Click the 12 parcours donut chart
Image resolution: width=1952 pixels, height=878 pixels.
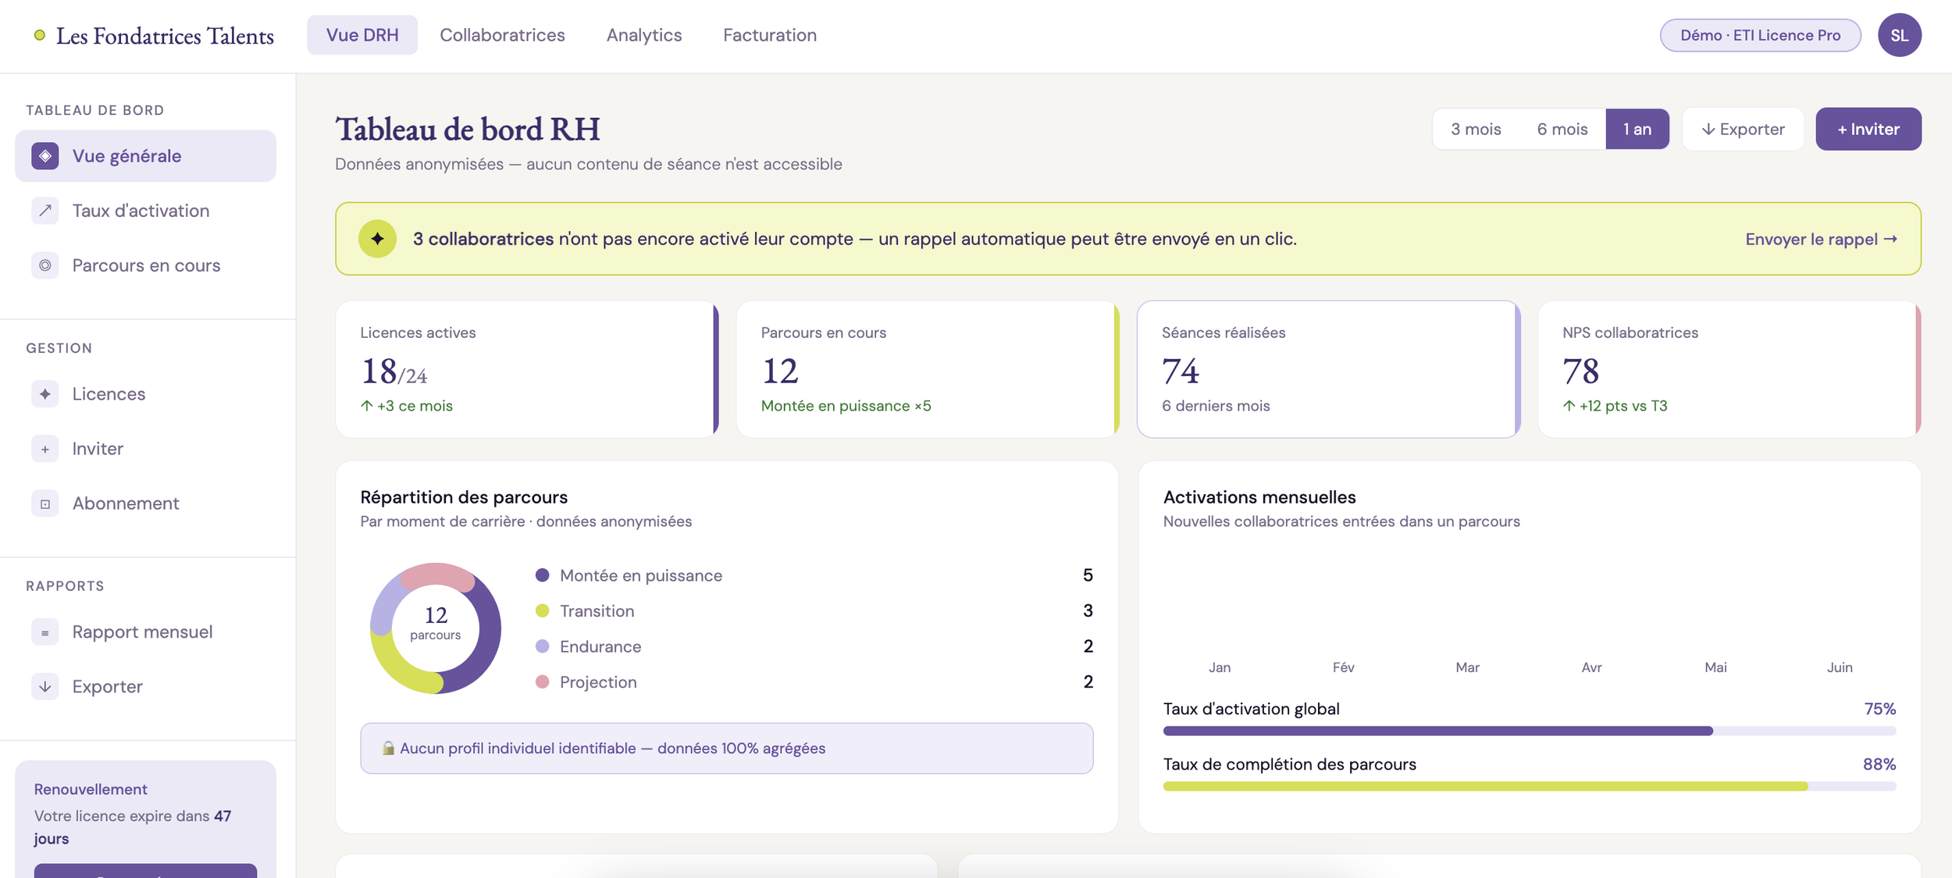436,628
